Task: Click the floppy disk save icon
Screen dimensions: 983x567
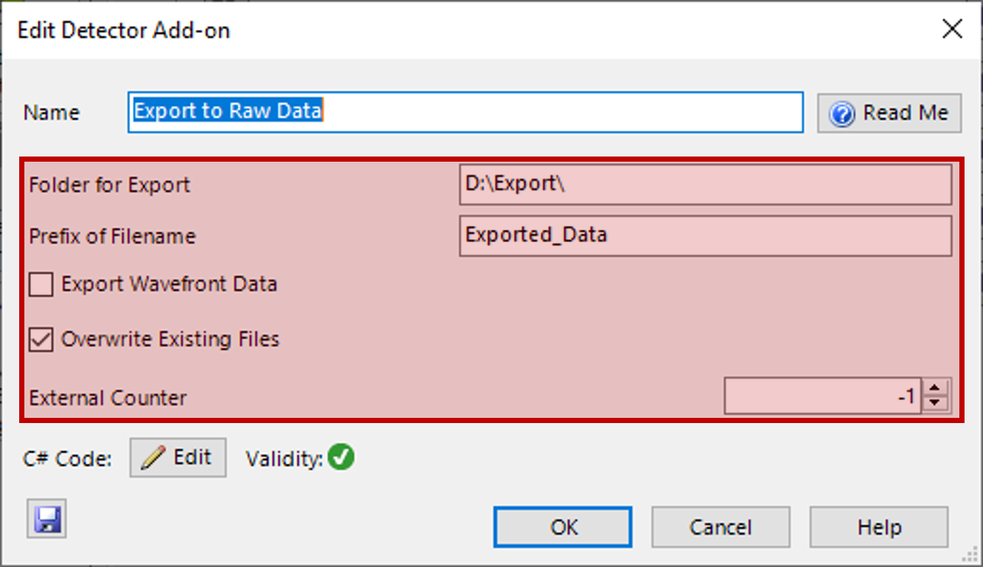Action: click(47, 518)
